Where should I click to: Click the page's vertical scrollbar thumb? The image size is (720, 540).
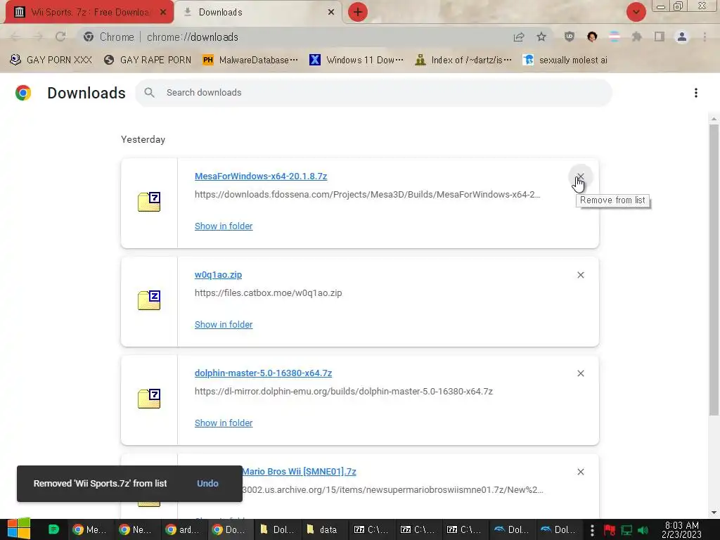click(714, 269)
